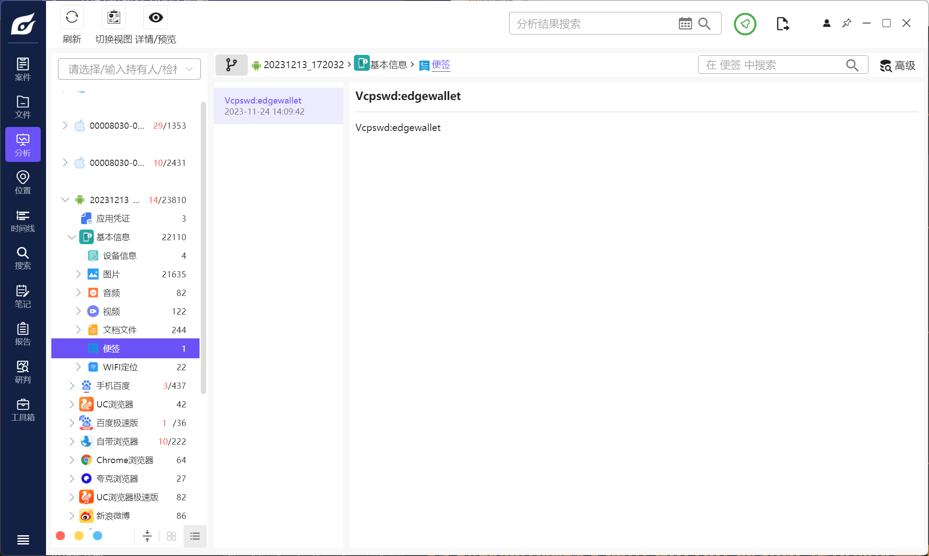Open the Location (位置) sidebar section
The width and height of the screenshot is (929, 556).
click(23, 182)
